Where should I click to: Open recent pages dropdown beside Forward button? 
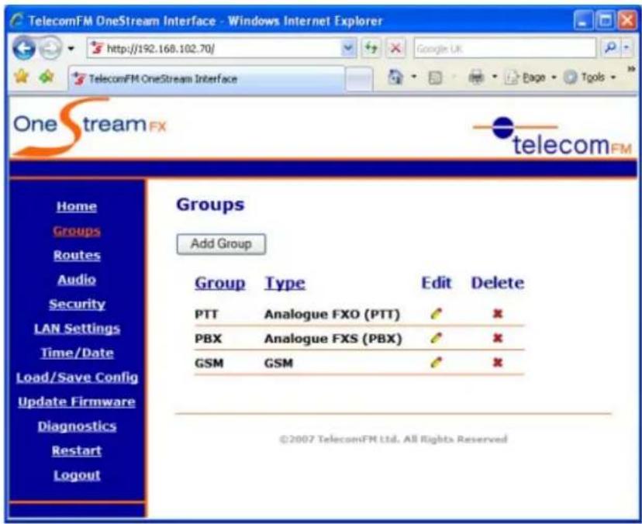pyautogui.click(x=71, y=49)
